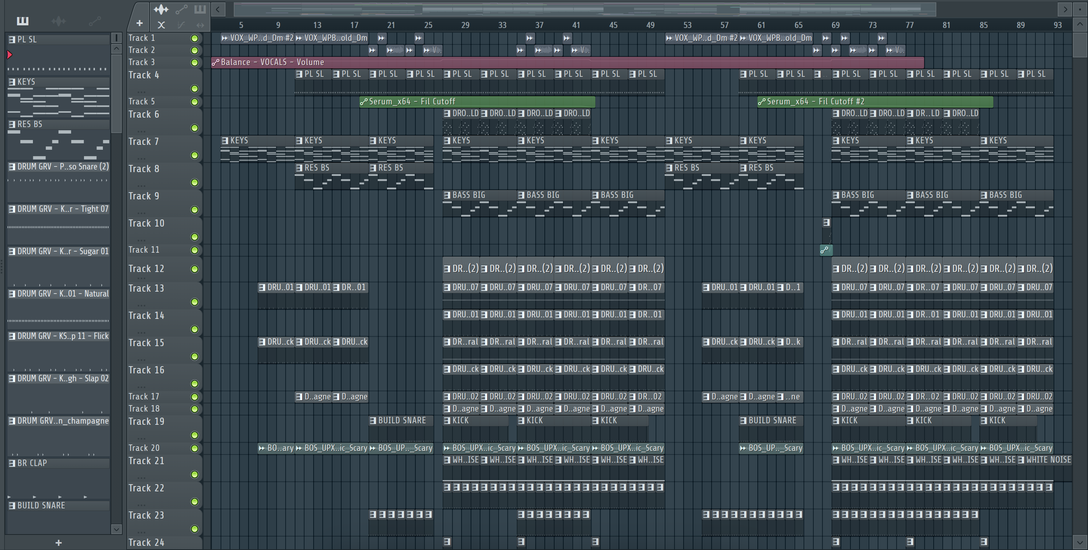
Task: Toggle the Track 17 mute LED
Action: point(194,397)
